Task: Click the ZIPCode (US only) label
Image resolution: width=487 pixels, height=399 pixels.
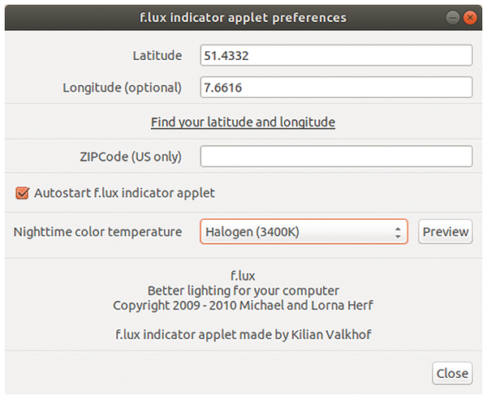Action: pos(131,157)
